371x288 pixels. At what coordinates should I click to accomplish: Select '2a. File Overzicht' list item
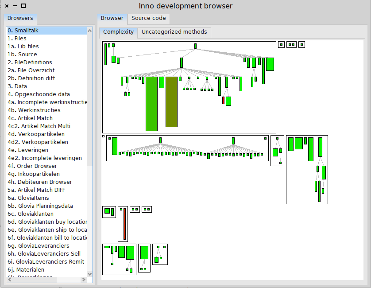pyautogui.click(x=46, y=70)
